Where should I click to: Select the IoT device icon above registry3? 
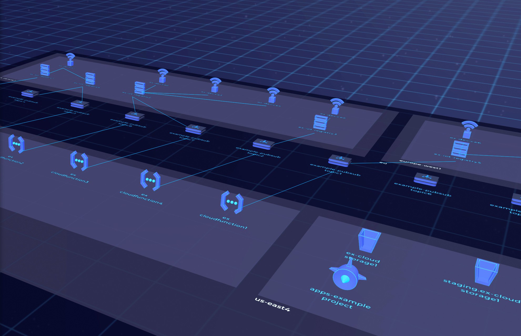[337, 106]
